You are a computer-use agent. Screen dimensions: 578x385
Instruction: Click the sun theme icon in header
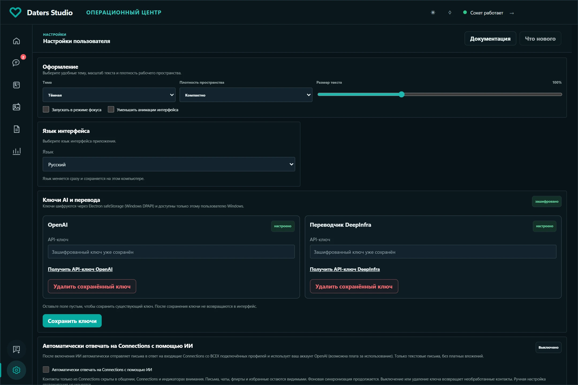click(433, 13)
